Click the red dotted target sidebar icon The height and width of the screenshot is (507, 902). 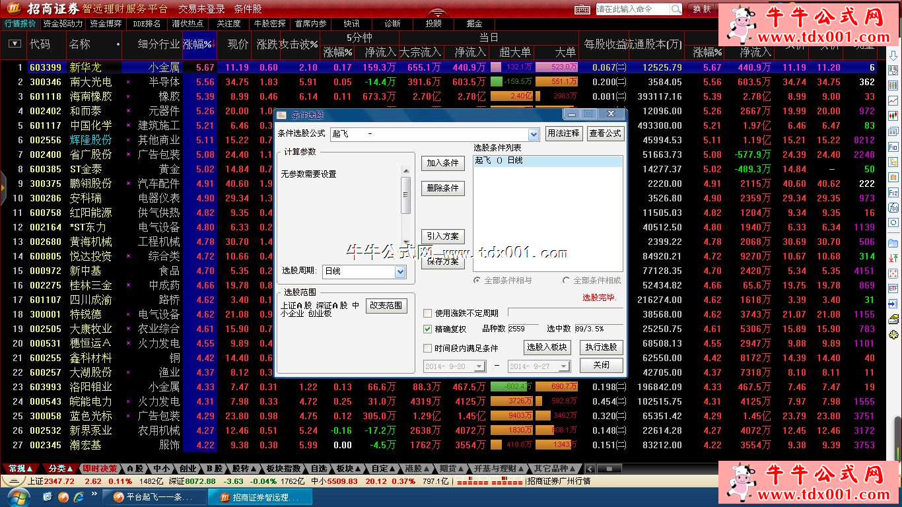(x=893, y=273)
